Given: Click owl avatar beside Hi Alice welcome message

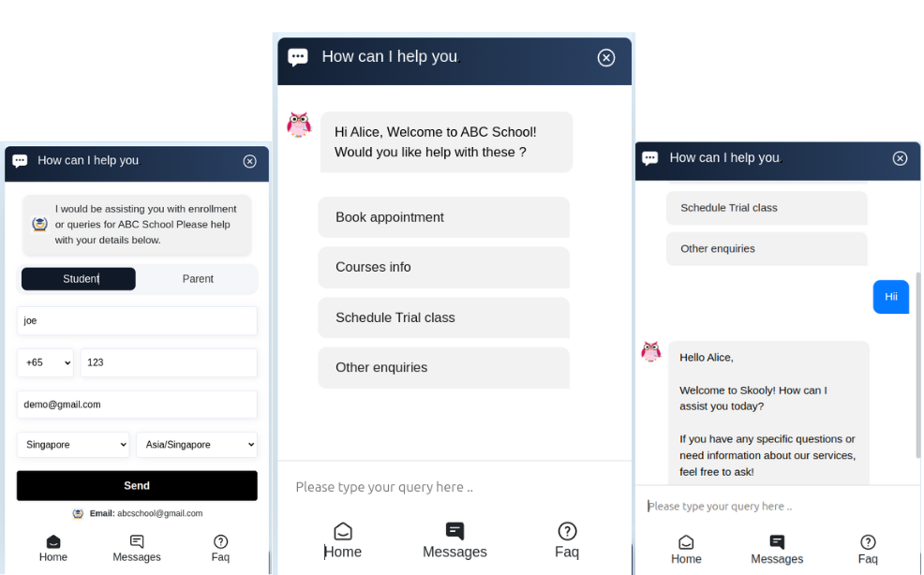Looking at the screenshot, I should click(299, 125).
